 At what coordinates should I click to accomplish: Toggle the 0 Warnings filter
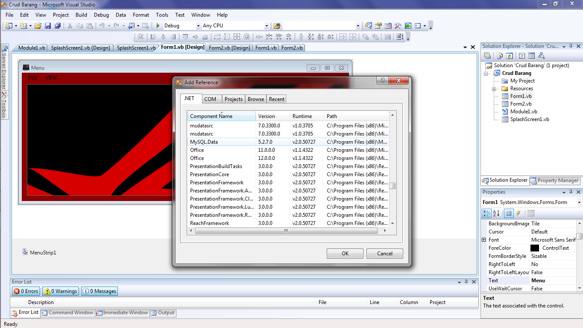[60, 291]
